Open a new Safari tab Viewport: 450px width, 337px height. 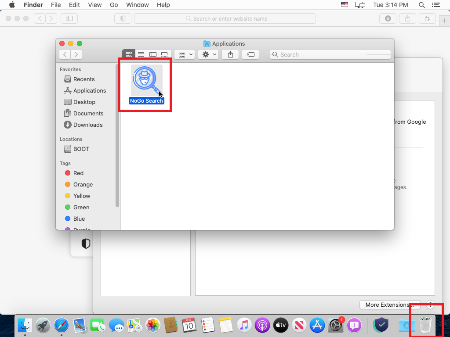[444, 21]
